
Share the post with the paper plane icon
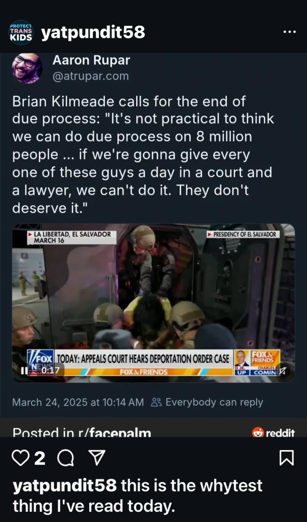pos(98,458)
